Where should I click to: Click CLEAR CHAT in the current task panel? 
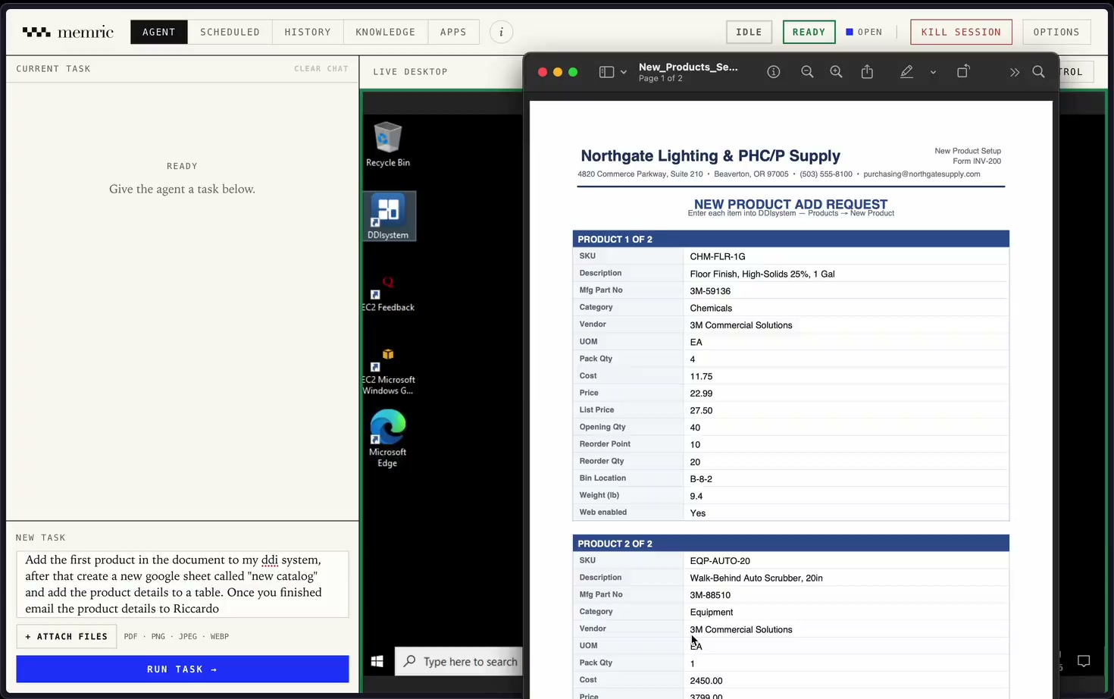(321, 68)
